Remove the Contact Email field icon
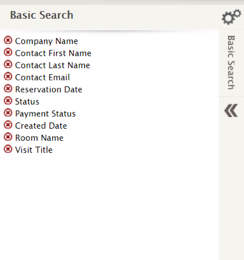244x260 pixels. [8, 76]
